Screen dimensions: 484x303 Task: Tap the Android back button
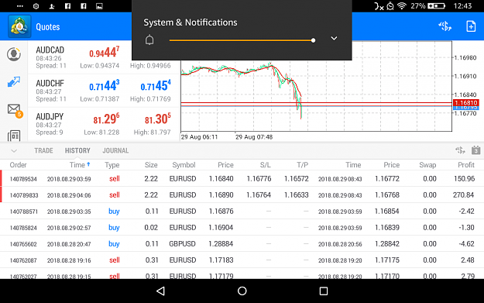tap(161, 291)
